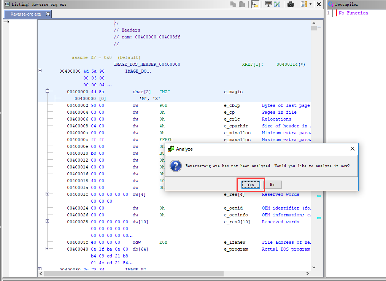
Task: Click the Paste icon in listing toolbar
Action: (242, 4)
